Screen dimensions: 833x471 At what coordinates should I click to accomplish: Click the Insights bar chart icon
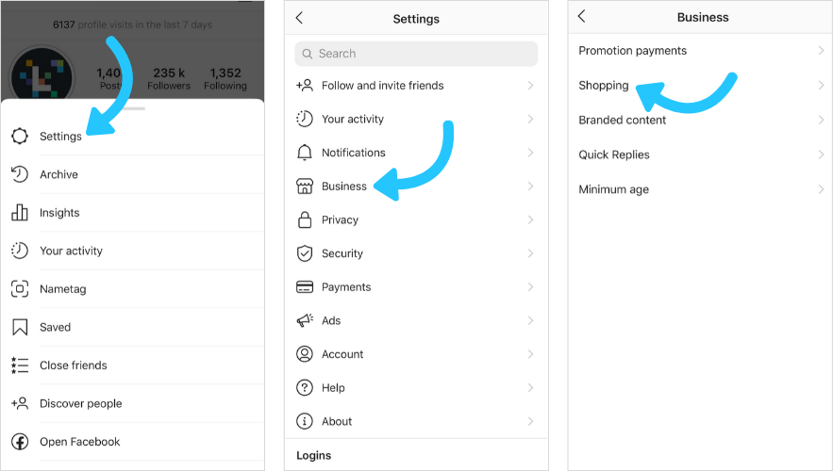pos(20,213)
